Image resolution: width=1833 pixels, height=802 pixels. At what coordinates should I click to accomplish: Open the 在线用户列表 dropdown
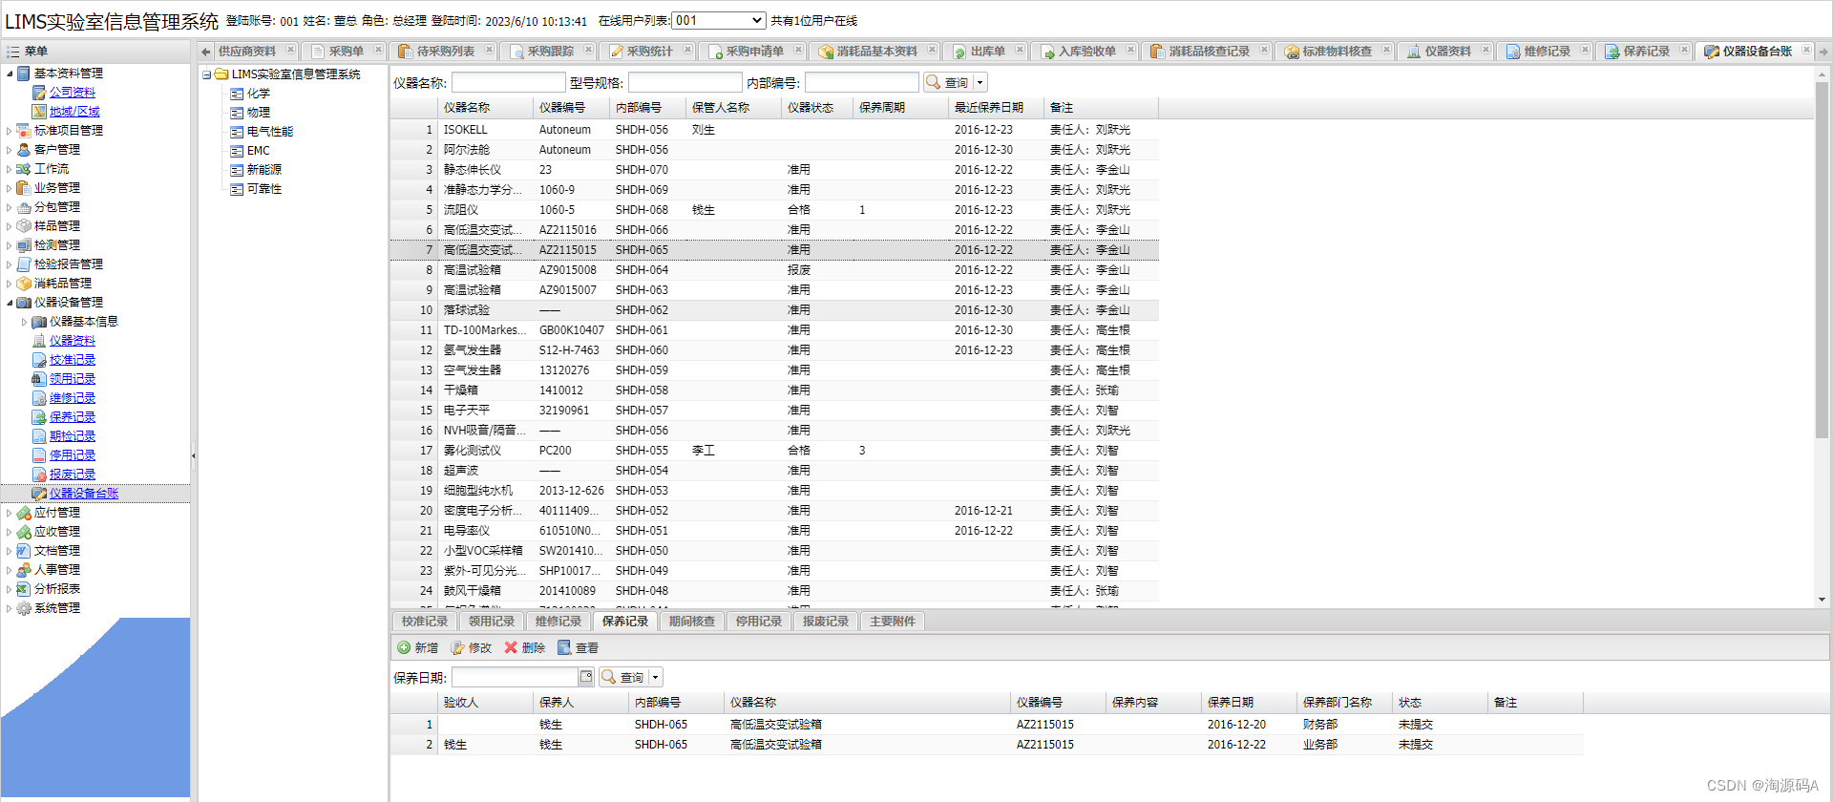point(719,20)
